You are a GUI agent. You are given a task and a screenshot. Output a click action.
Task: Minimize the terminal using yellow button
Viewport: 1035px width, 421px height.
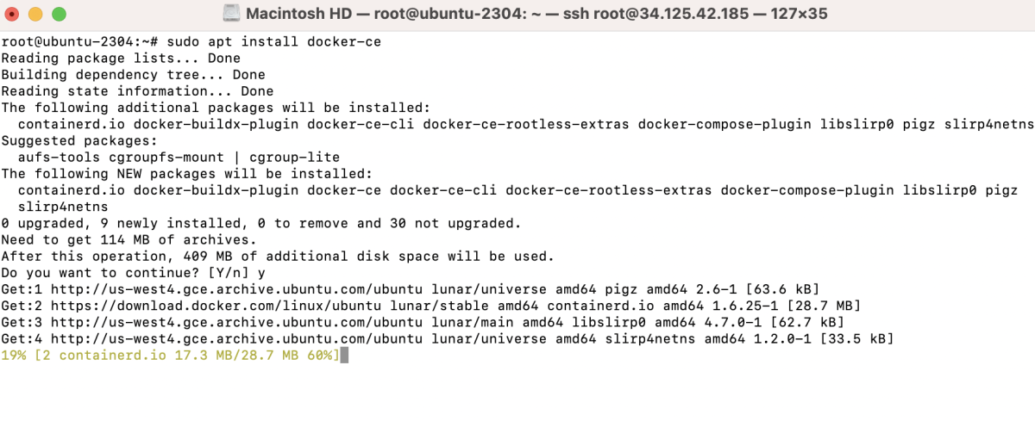point(35,14)
